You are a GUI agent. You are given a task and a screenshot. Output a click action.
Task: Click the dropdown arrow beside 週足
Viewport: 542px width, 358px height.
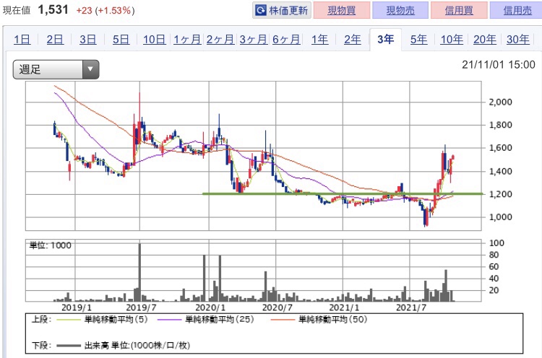[90, 69]
